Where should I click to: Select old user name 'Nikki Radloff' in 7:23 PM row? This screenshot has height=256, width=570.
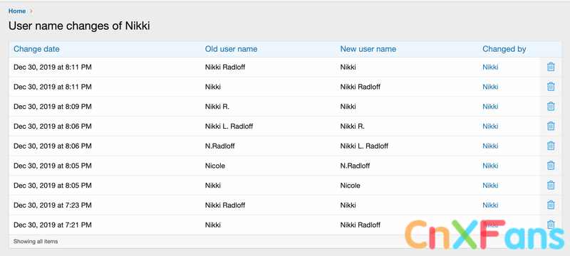[x=225, y=206]
